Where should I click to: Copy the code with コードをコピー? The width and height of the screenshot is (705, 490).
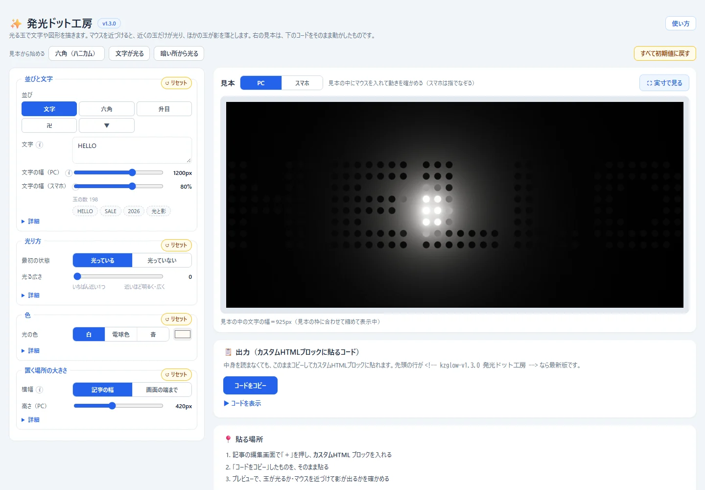click(250, 385)
